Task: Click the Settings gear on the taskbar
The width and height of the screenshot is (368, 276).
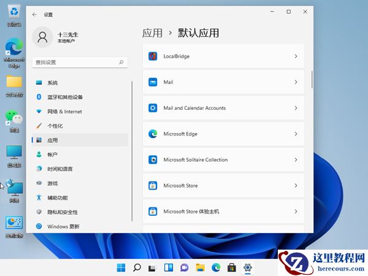Action: coord(248,267)
